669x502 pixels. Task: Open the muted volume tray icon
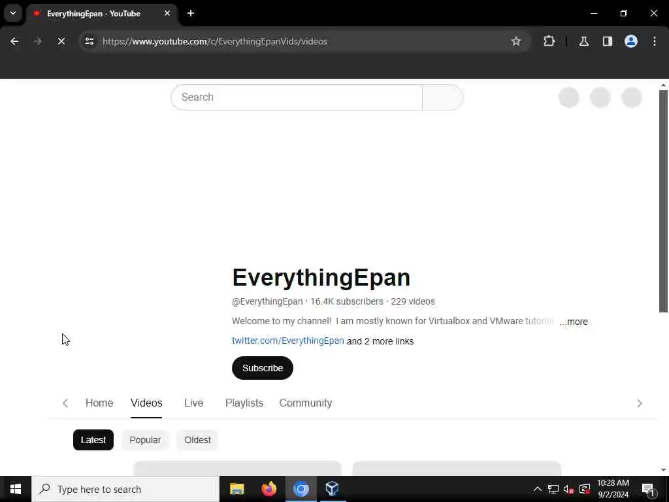[569, 489]
